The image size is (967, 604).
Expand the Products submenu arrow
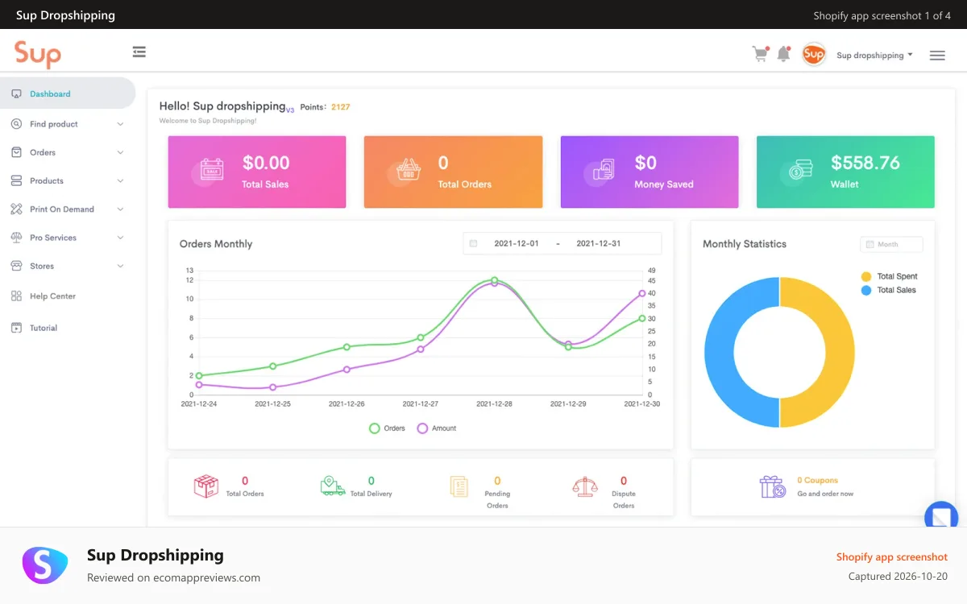click(120, 180)
